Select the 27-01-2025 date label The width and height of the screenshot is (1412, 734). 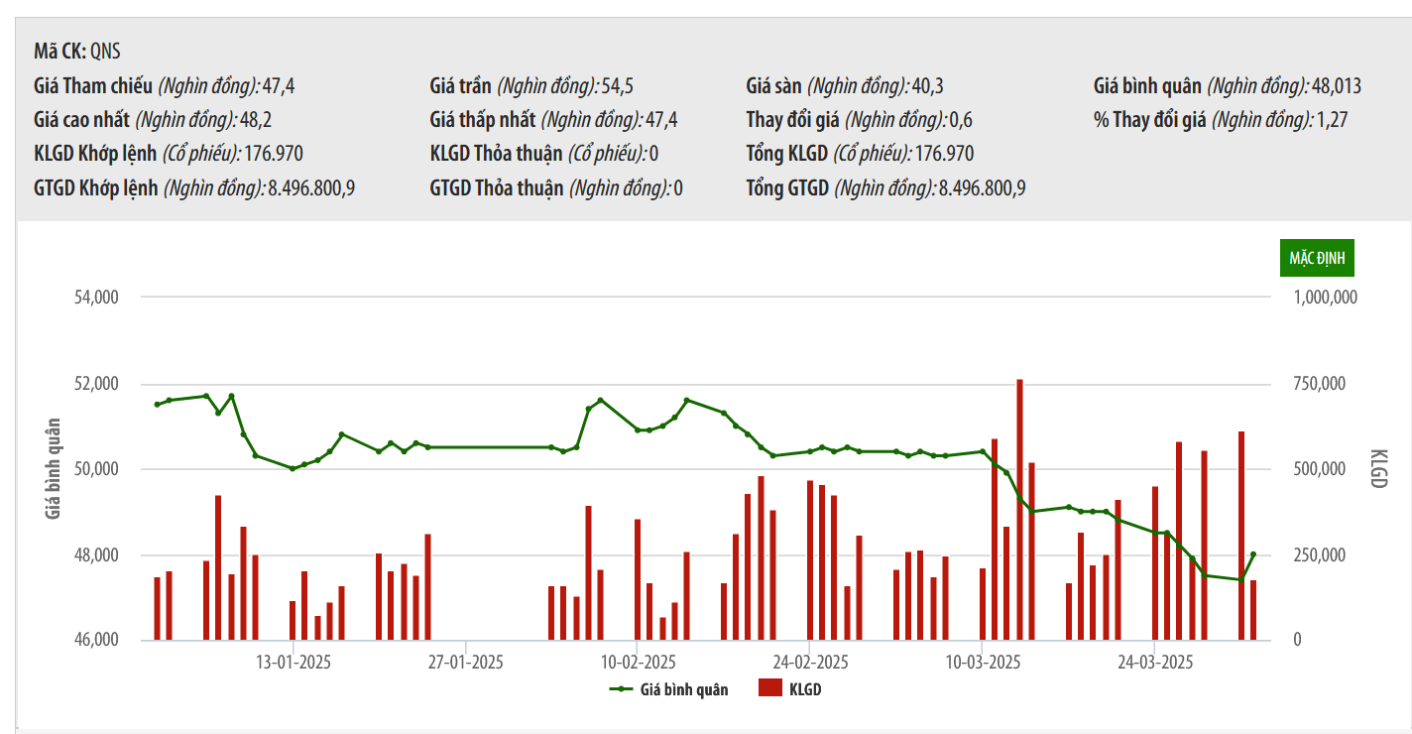466,662
